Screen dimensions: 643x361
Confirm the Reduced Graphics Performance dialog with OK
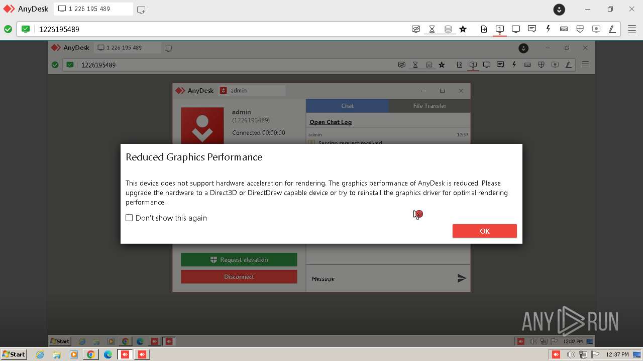click(x=484, y=231)
